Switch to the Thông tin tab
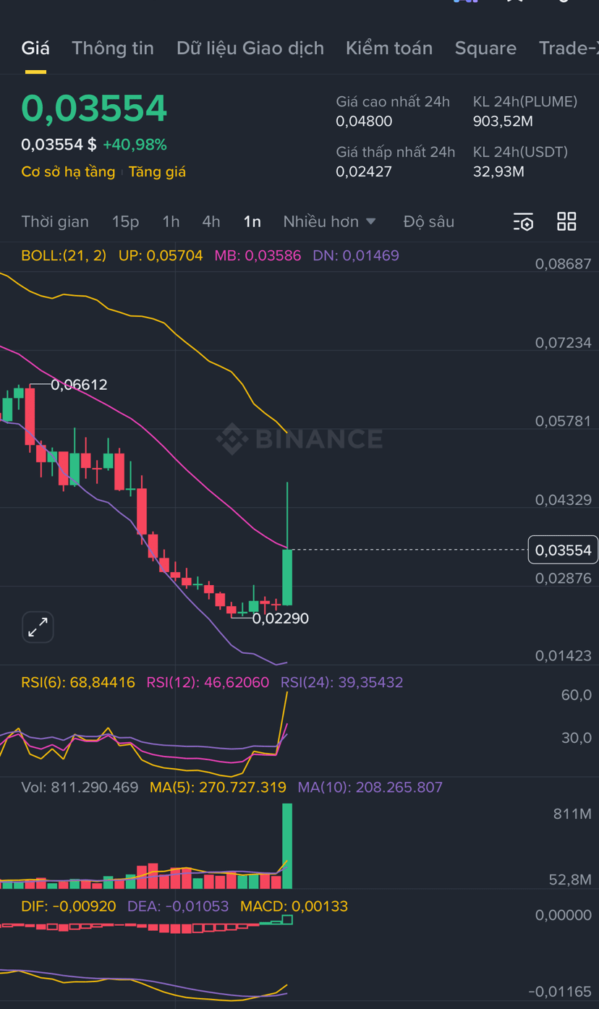The width and height of the screenshot is (599, 1009). click(x=113, y=48)
